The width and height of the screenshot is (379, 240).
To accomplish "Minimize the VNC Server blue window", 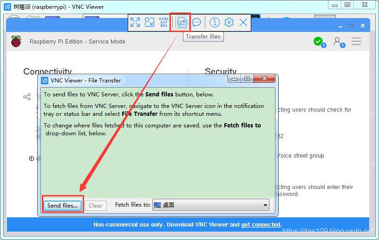I will coord(340,26).
